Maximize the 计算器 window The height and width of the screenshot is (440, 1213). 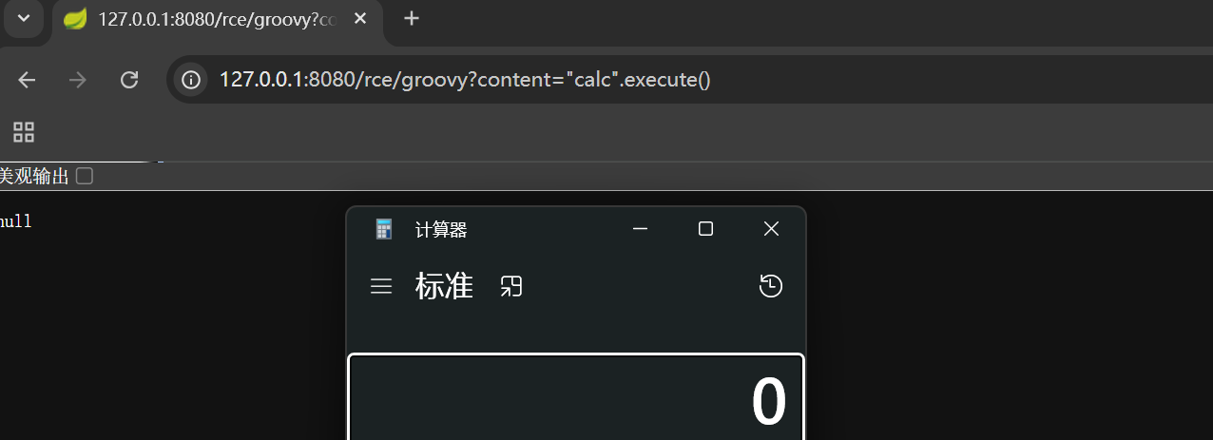(705, 229)
